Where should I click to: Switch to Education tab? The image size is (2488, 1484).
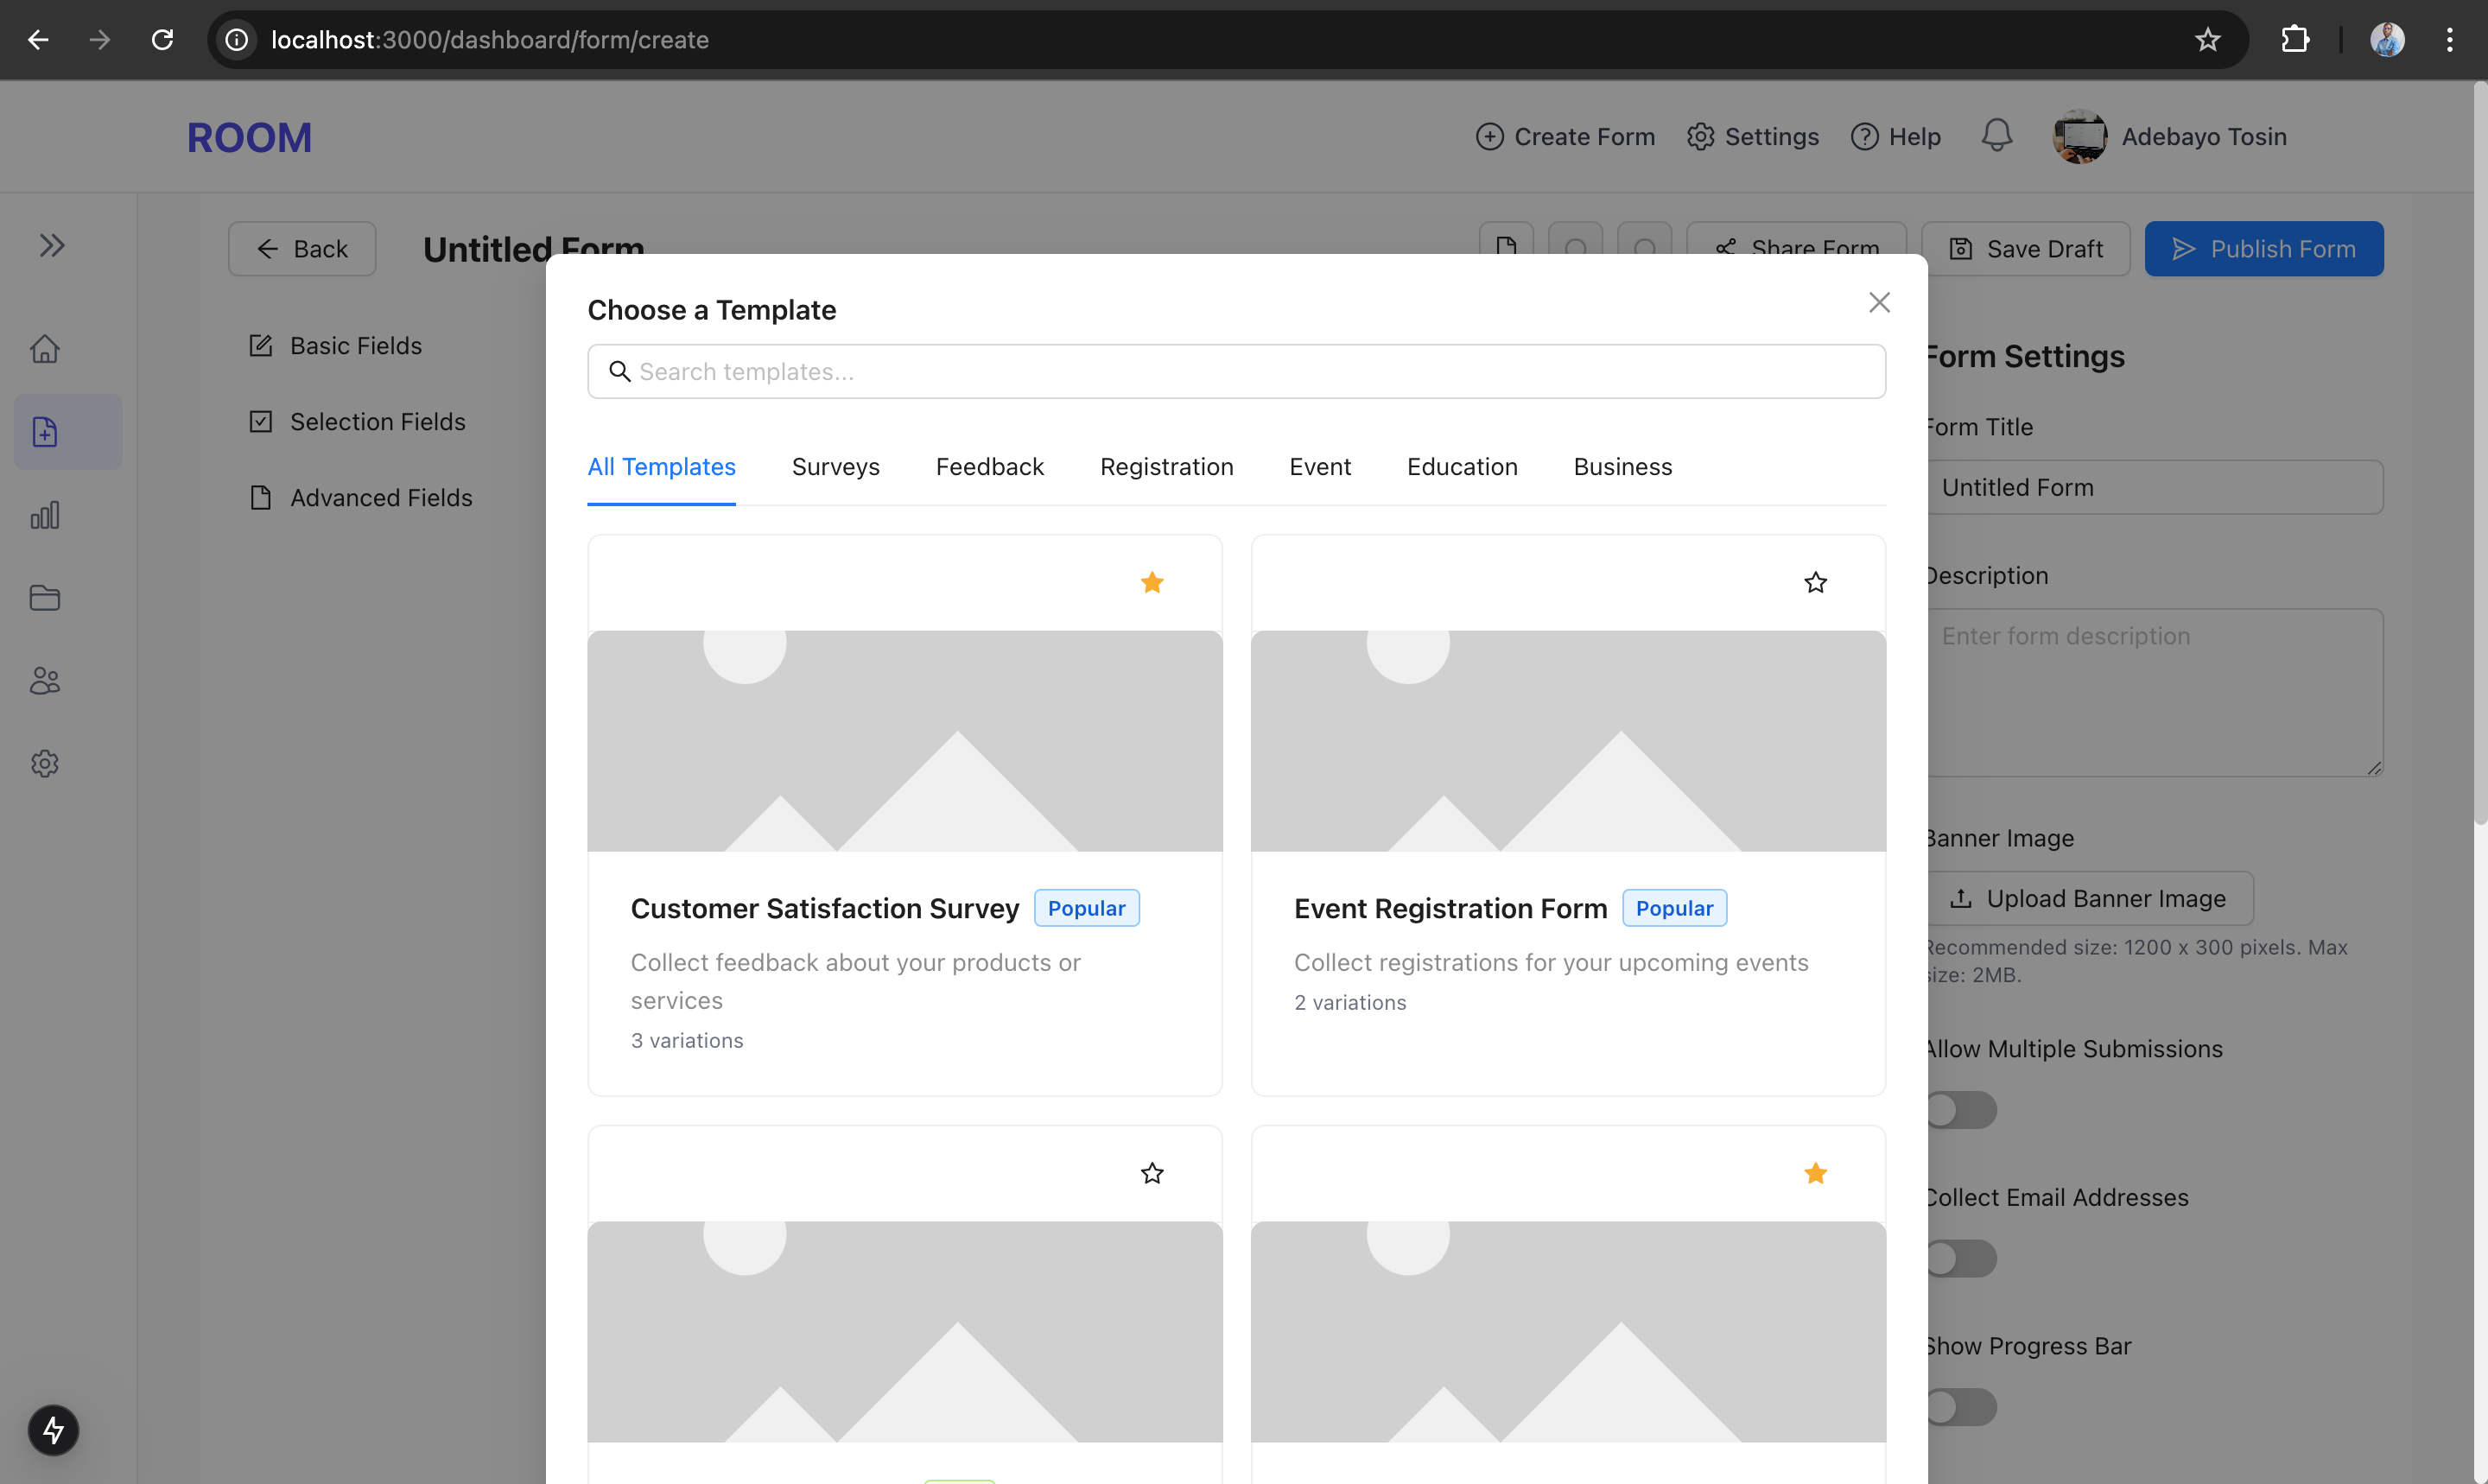pos(1461,467)
